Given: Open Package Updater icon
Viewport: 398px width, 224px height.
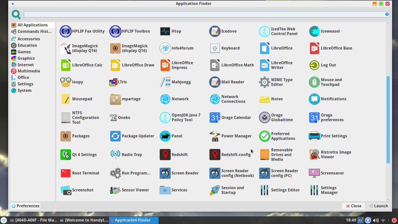Looking at the screenshot, I should point(115,136).
